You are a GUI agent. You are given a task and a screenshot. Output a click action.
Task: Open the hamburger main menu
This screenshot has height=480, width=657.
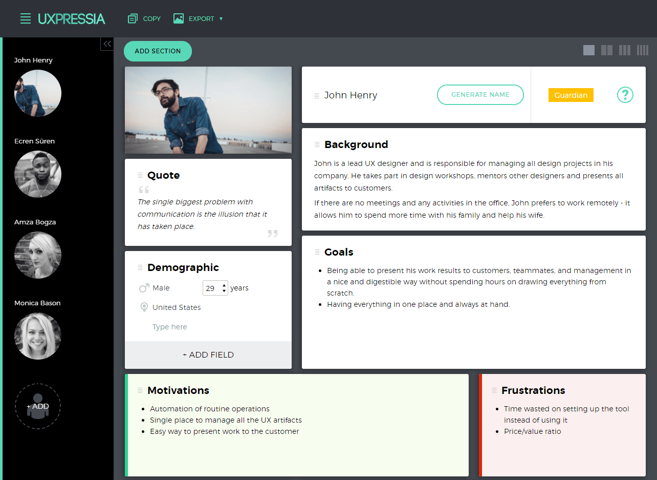[x=26, y=19]
